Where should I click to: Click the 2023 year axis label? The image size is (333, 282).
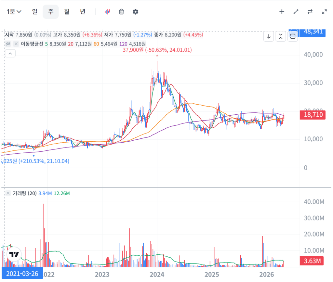coord(102,275)
